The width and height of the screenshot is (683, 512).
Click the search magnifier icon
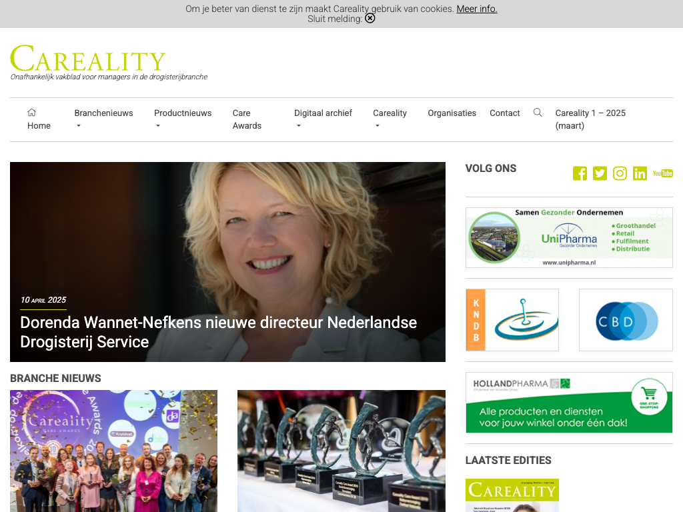[538, 113]
